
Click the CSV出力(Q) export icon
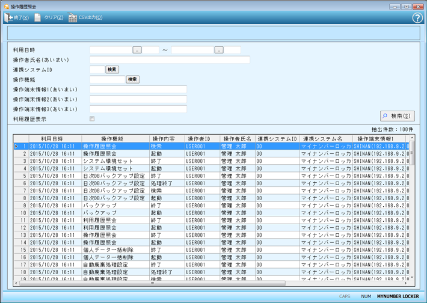click(x=73, y=18)
